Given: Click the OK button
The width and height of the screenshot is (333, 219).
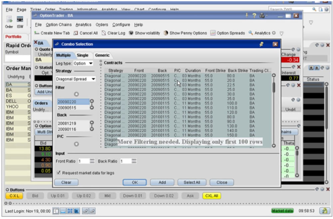Looking at the screenshot, I should click(x=135, y=182).
